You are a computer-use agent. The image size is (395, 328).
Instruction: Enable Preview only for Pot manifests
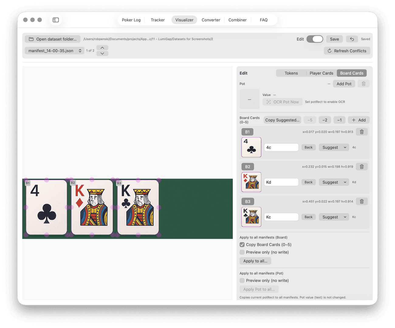(x=242, y=281)
